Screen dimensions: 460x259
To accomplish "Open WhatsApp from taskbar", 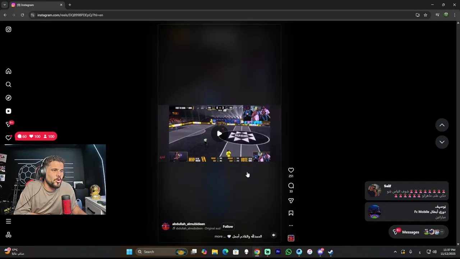I will [x=289, y=252].
